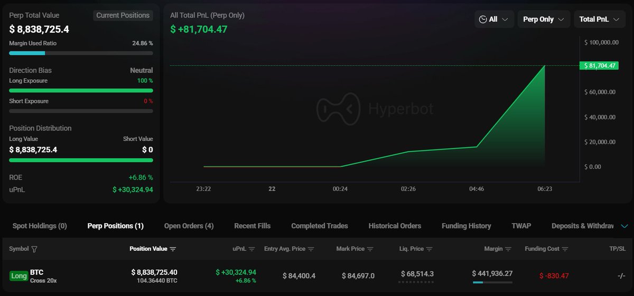Click the Symbol column filter icon
Viewport: 634px width, 296px height.
click(x=34, y=249)
